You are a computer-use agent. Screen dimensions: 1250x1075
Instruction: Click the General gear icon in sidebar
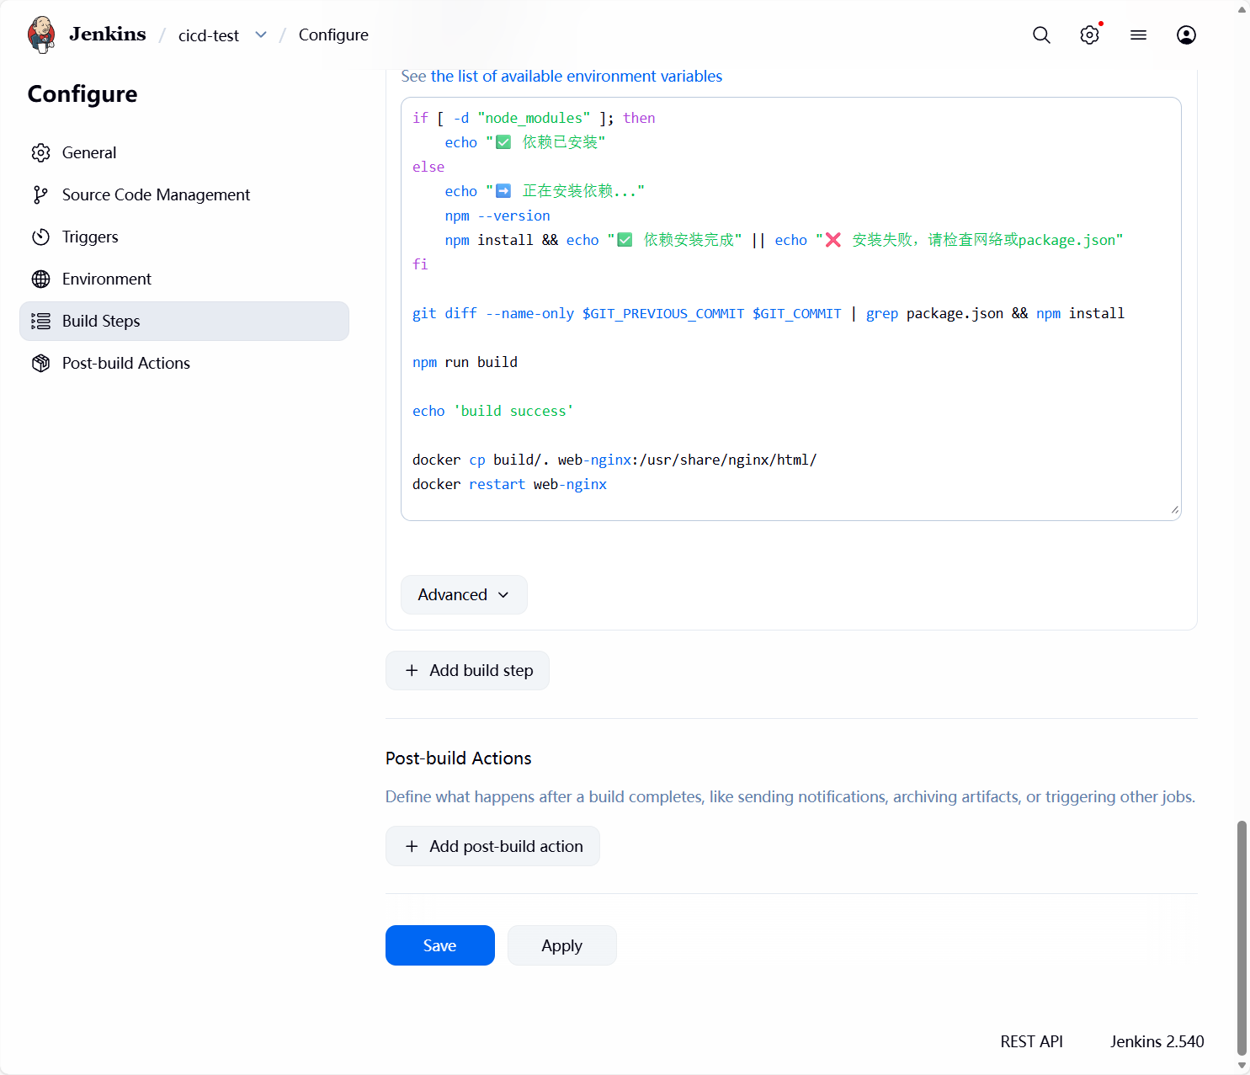click(x=40, y=152)
